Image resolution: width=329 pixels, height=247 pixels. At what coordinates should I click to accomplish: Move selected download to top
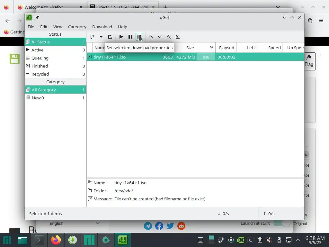168,37
